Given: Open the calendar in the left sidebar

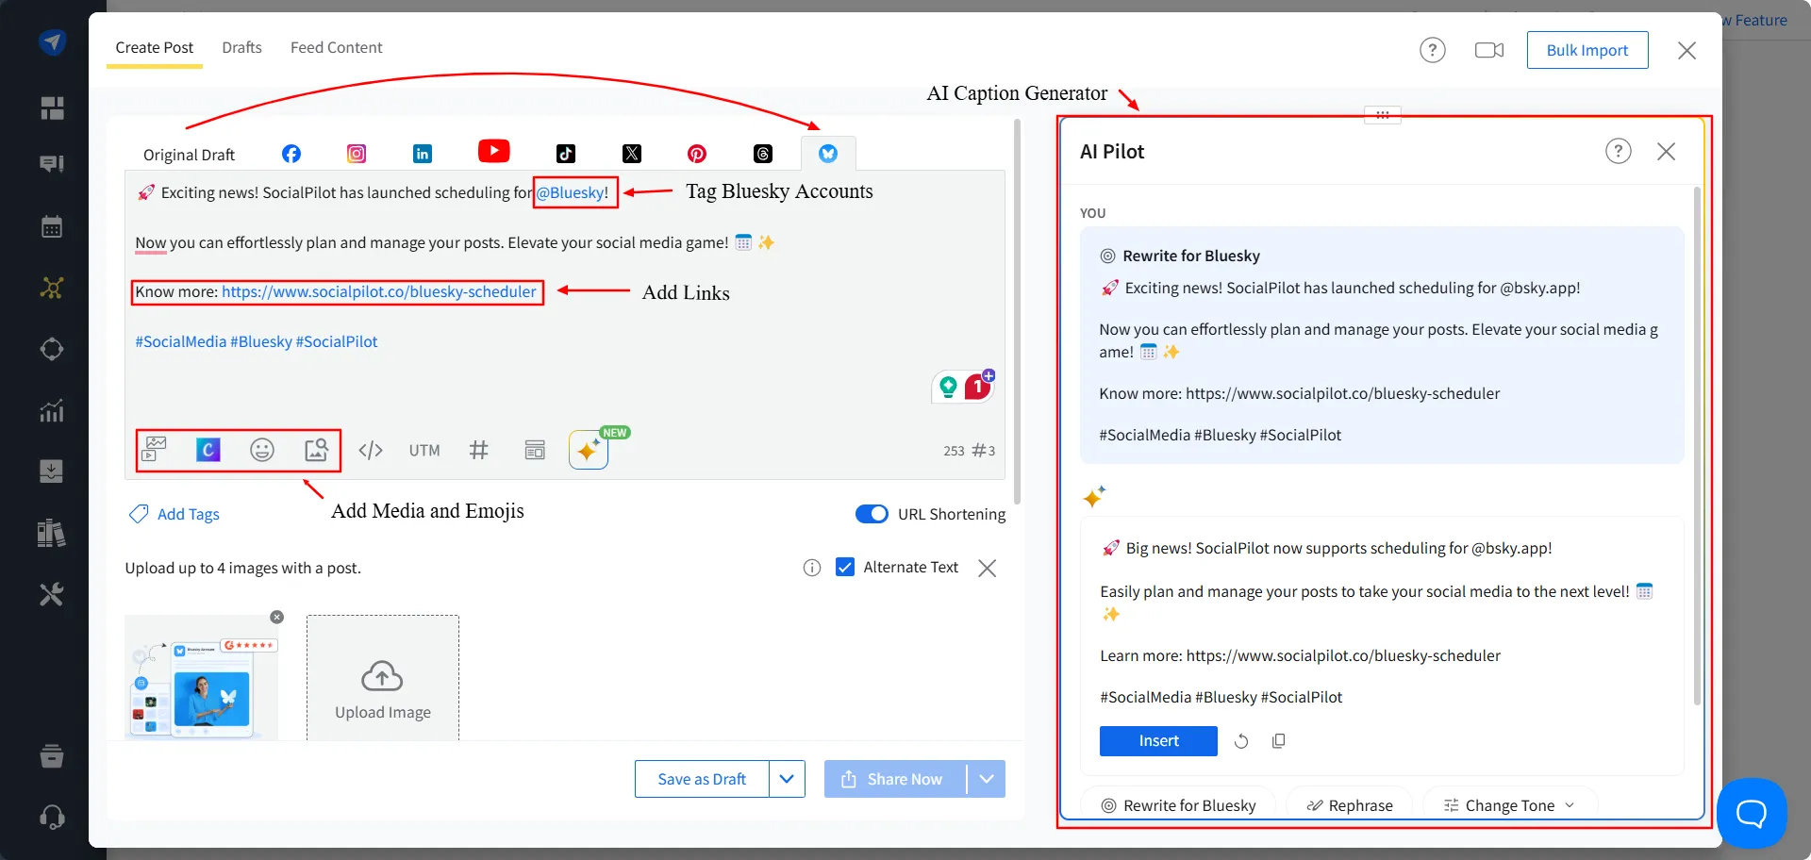Looking at the screenshot, I should click(53, 225).
